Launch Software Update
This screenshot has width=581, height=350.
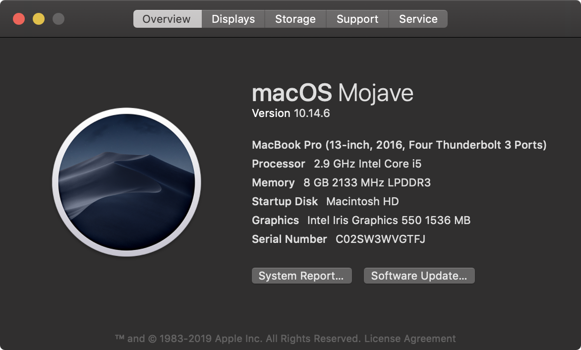[x=419, y=276]
